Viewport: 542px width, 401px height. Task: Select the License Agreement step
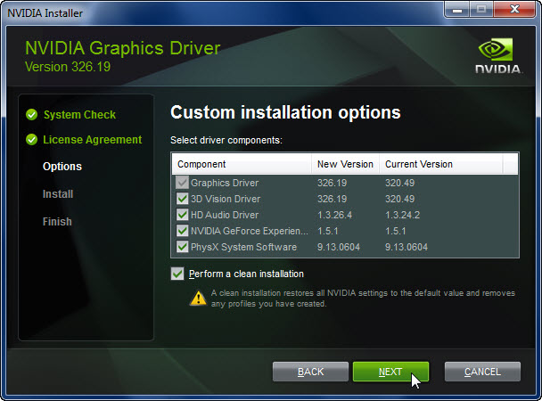(93, 140)
